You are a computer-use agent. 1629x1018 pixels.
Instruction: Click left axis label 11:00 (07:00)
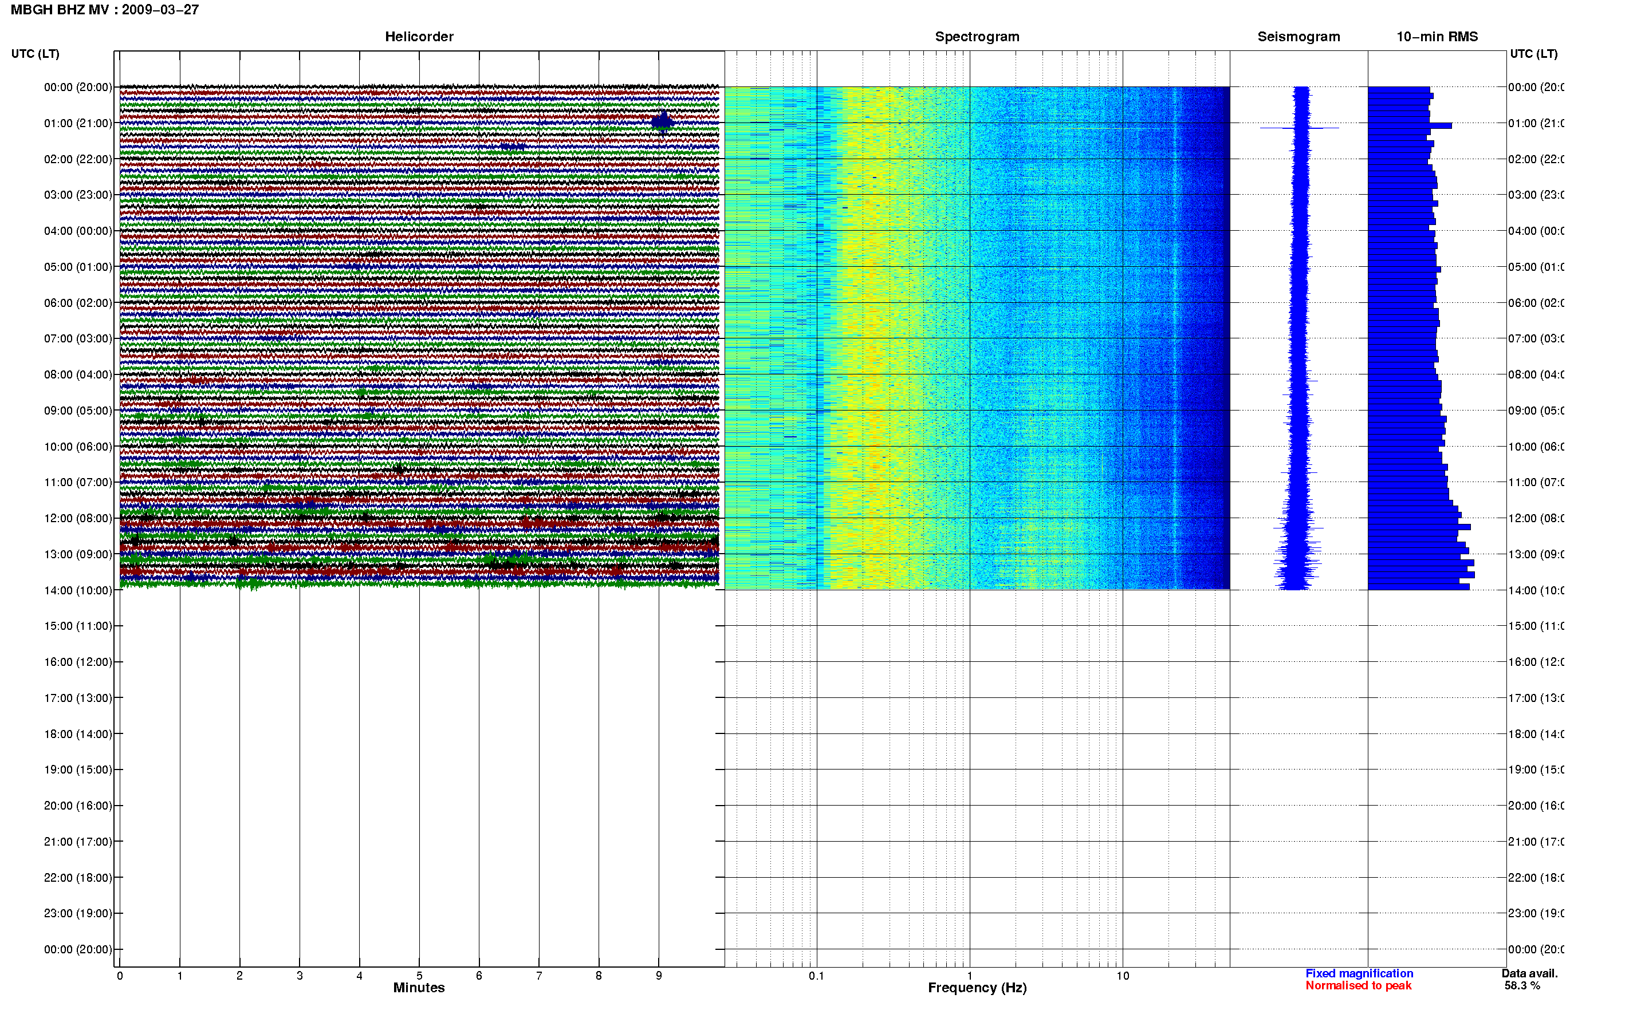tap(78, 483)
